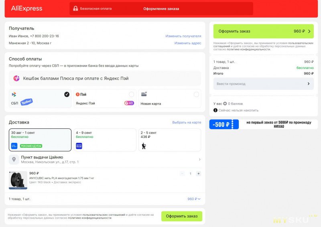Click the бесплатно delivery value in summary
Viewport: 321px width, 227px height.
[x=305, y=68]
